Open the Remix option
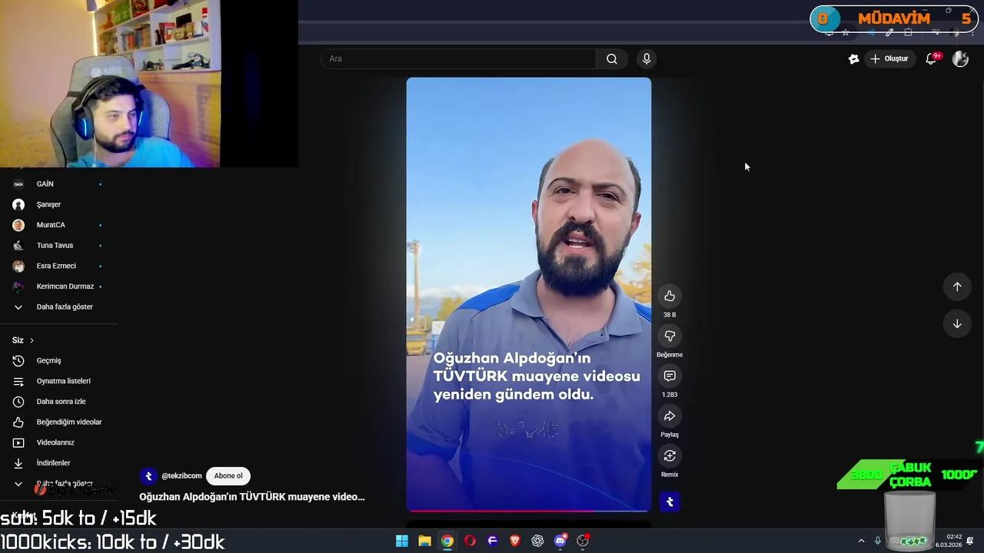The image size is (984, 553). pos(670,456)
